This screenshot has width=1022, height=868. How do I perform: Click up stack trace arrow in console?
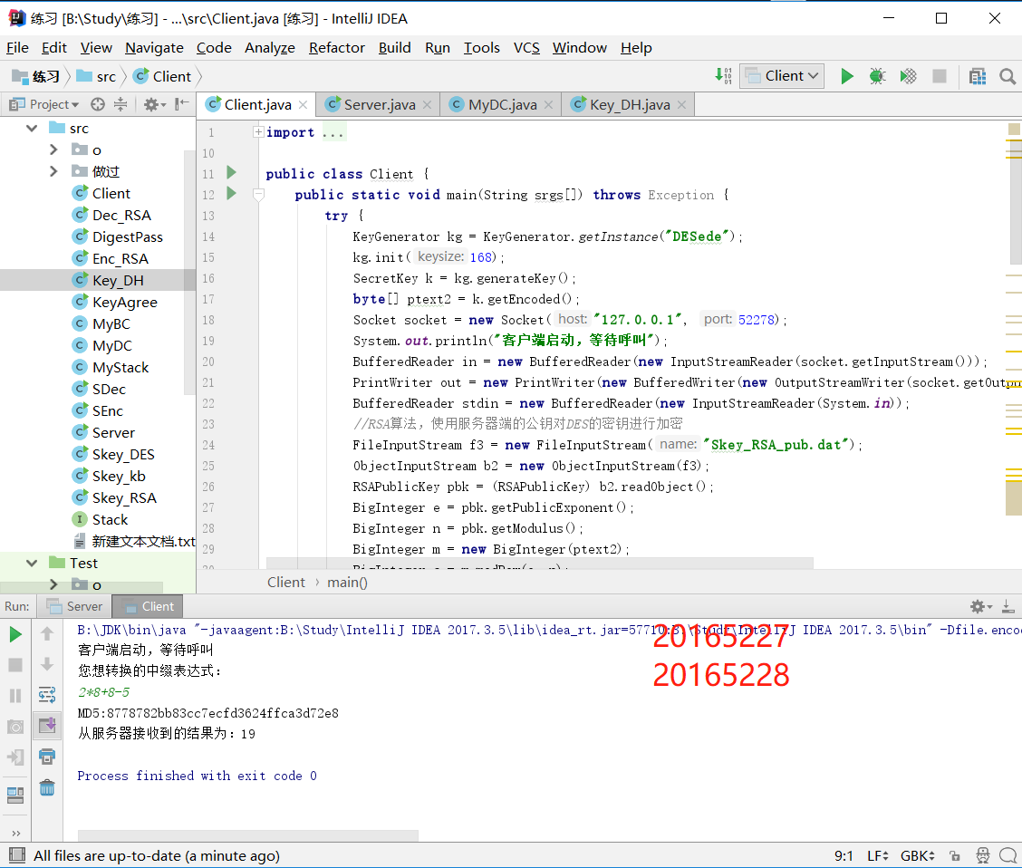[47, 633]
